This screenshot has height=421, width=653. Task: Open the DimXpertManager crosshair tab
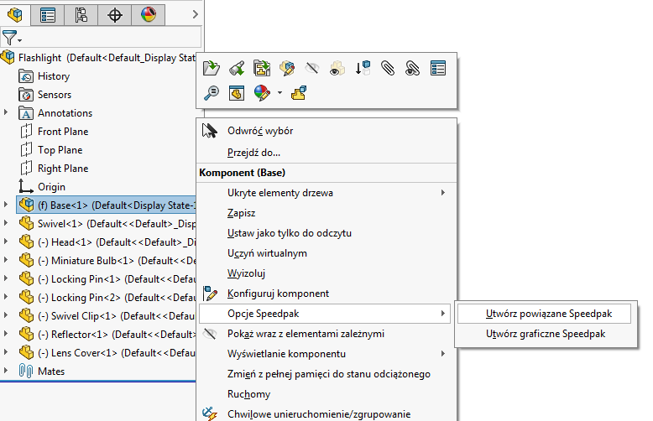point(114,15)
